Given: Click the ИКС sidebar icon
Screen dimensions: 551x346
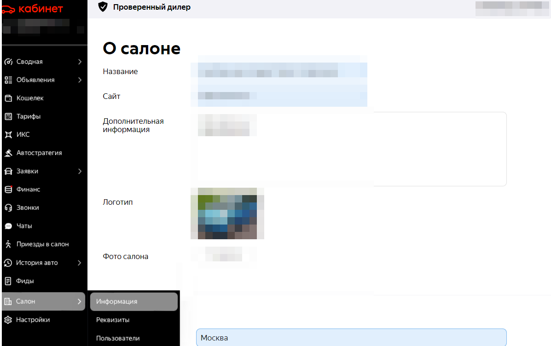Looking at the screenshot, I should click(x=8, y=135).
